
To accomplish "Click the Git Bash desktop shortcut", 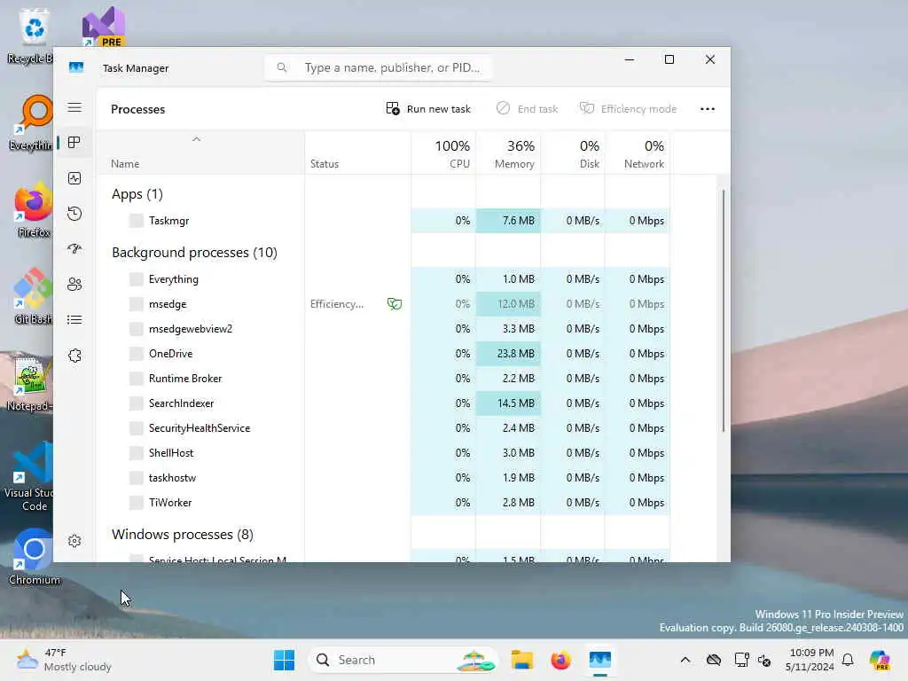I will 33,296.
